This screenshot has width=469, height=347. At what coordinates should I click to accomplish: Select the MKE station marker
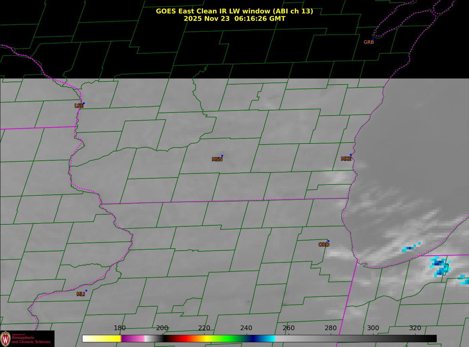(351, 155)
